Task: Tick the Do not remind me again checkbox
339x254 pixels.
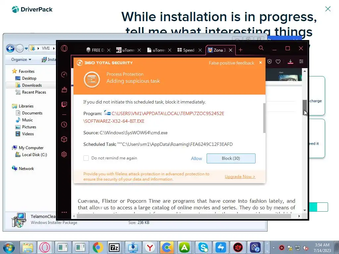Action: tap(86, 158)
